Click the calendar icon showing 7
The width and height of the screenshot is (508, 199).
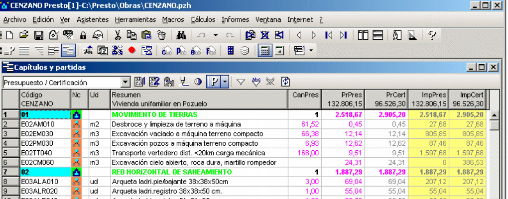pos(103,50)
